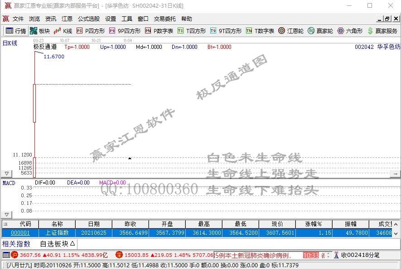Viewport: 401px width, 270px height.
Task: Click the 002042 华孚色纺 stock label
Action: [377, 47]
